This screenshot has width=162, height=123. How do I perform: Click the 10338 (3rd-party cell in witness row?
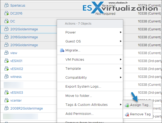point(150,77)
